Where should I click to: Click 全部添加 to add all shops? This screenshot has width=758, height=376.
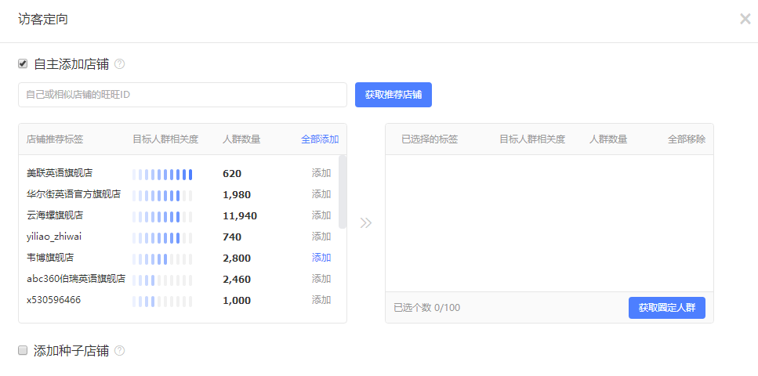coord(320,139)
